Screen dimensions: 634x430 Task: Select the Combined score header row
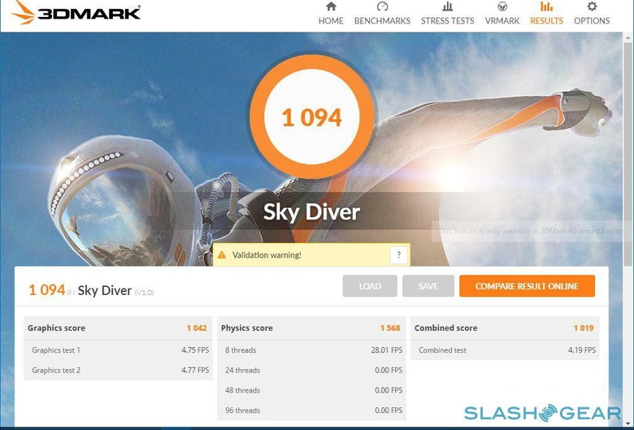coord(505,328)
